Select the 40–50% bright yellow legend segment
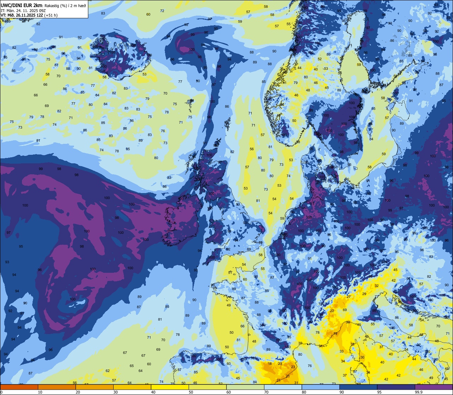453x395 pixels. click(170, 387)
